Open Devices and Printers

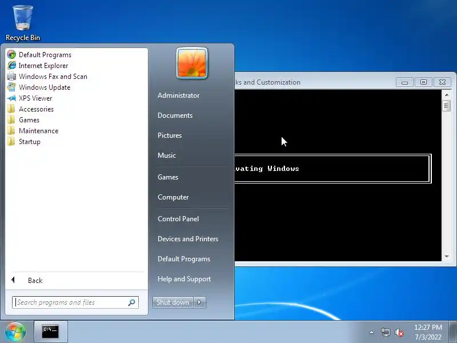click(x=188, y=239)
